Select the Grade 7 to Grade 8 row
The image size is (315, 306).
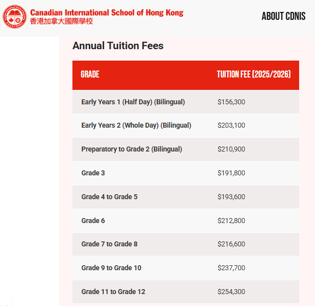[x=109, y=244]
